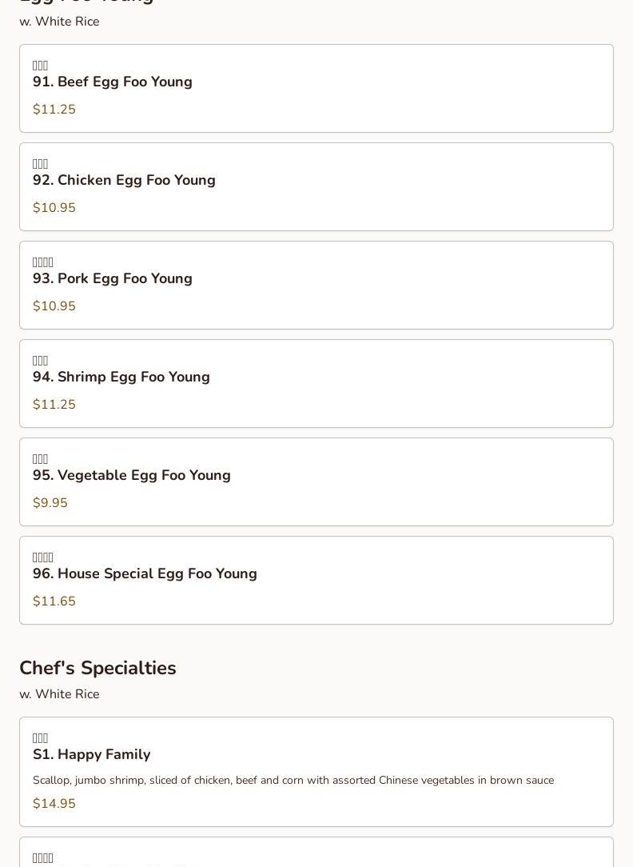Click the $14.95 Happy Family price

[x=54, y=804]
